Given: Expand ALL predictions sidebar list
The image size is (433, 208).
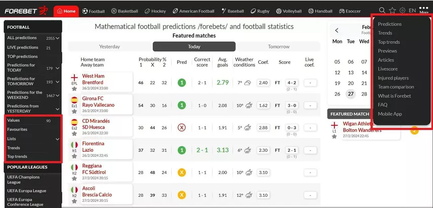Looking at the screenshot, I should pyautogui.click(x=57, y=38).
